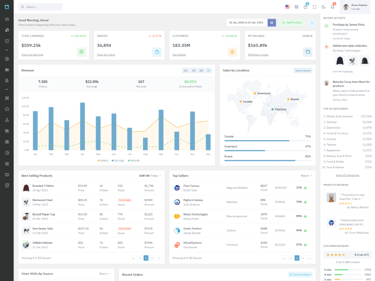This screenshot has width=375, height=281.
Task: Open the apps grid icon in header
Action: [296, 7]
